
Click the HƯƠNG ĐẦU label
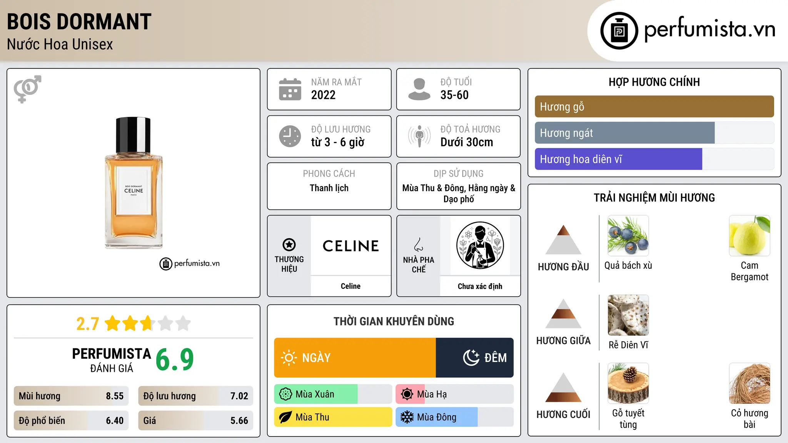[x=563, y=267]
